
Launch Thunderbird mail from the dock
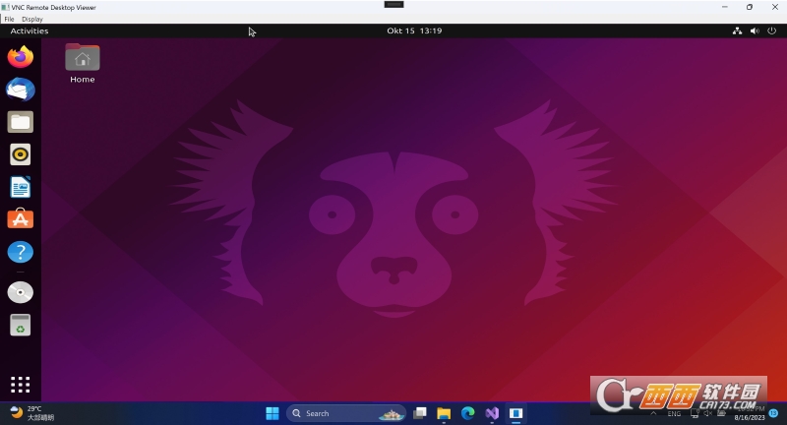tap(20, 90)
